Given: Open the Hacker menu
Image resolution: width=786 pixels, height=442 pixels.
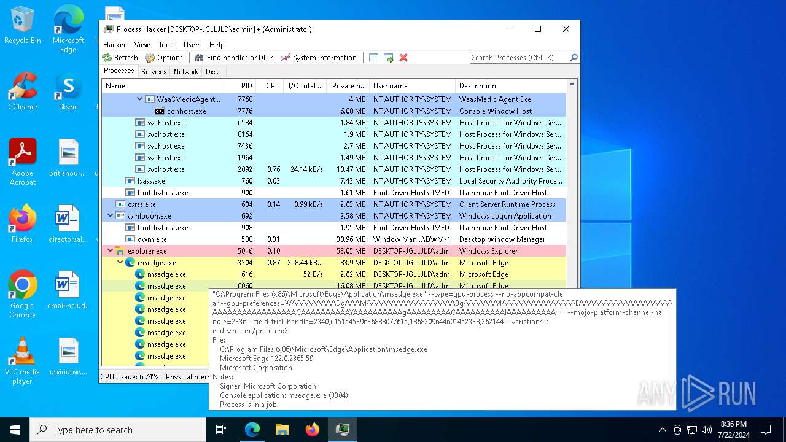Looking at the screenshot, I should [x=115, y=45].
